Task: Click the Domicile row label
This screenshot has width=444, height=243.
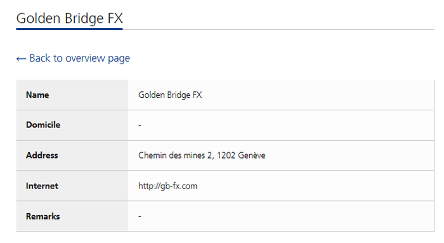Action: click(x=43, y=125)
